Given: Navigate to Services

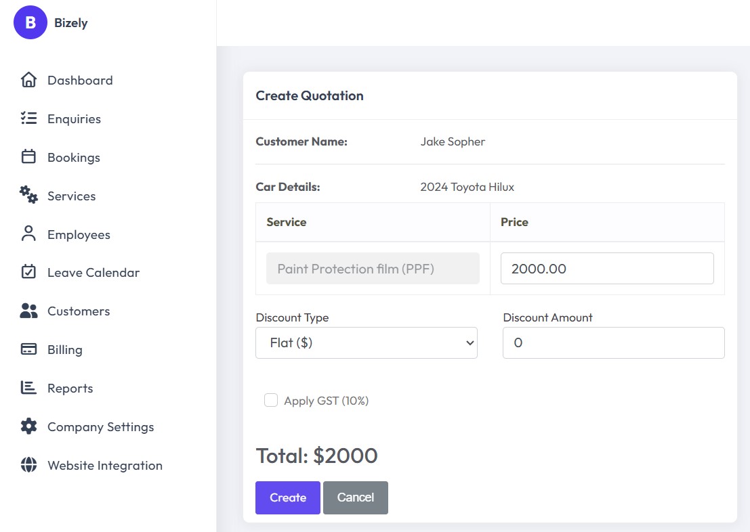Looking at the screenshot, I should pos(71,196).
